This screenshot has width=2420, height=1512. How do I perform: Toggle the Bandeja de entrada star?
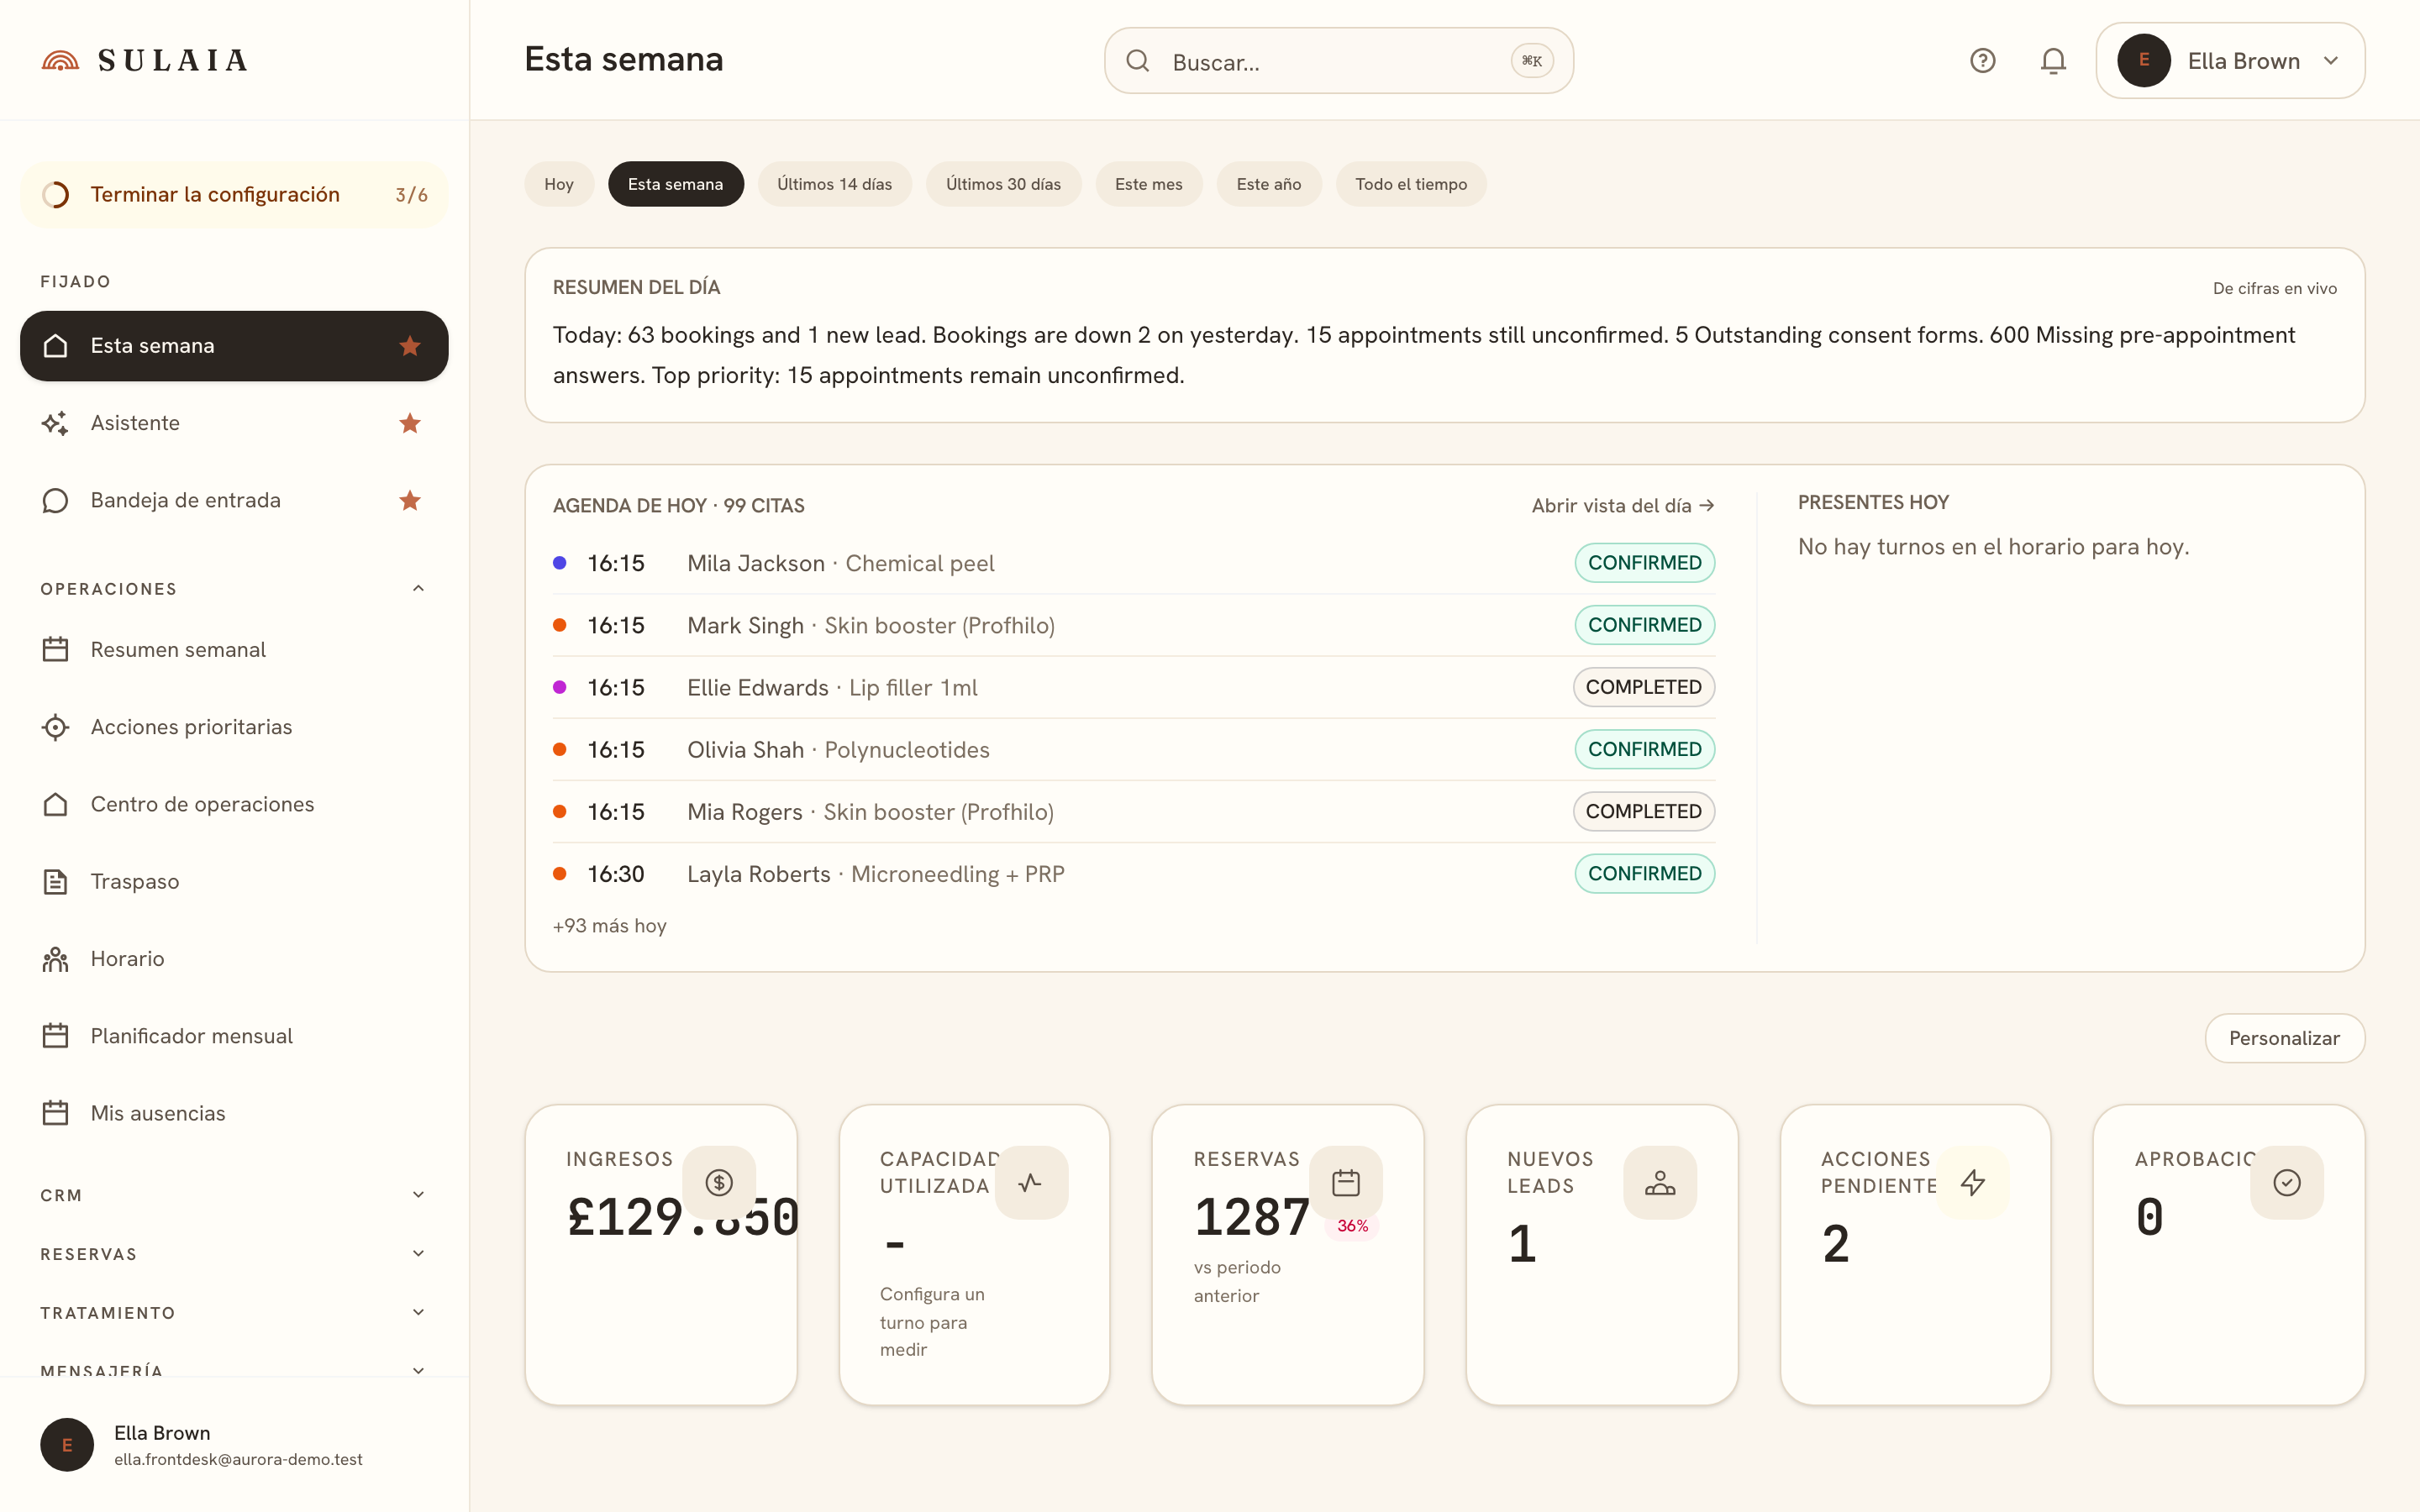pos(410,500)
